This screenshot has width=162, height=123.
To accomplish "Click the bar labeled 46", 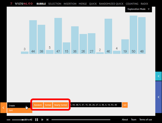I will (108, 36).
